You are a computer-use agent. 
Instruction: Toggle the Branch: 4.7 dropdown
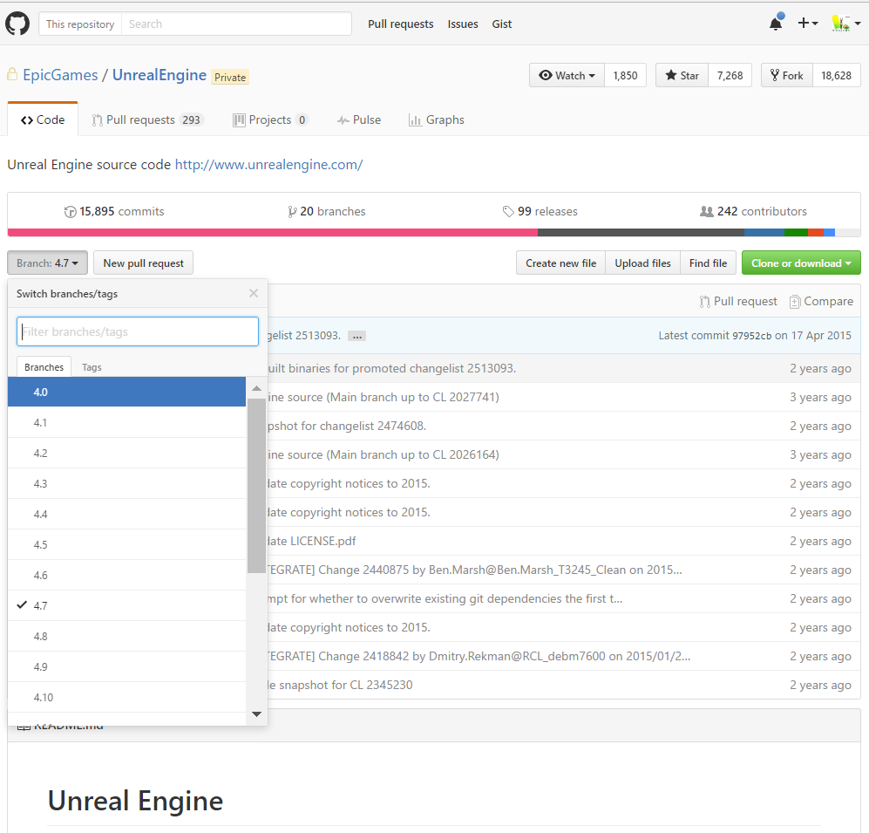pos(48,263)
